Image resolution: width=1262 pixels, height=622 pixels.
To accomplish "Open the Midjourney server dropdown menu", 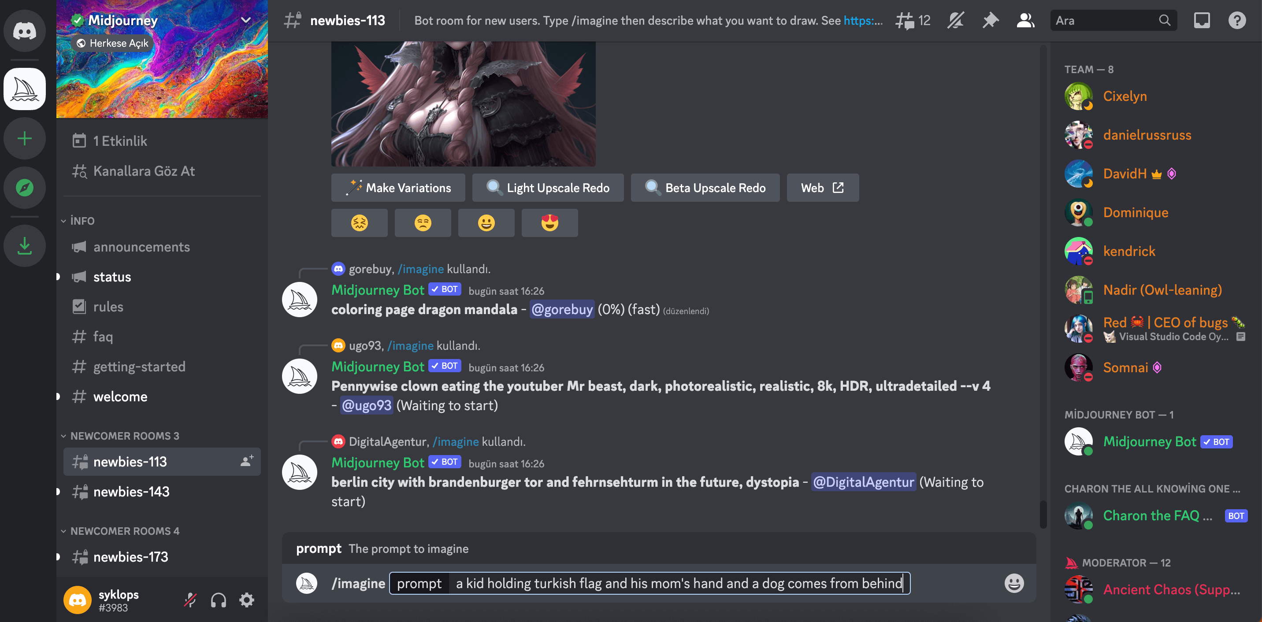I will (246, 20).
